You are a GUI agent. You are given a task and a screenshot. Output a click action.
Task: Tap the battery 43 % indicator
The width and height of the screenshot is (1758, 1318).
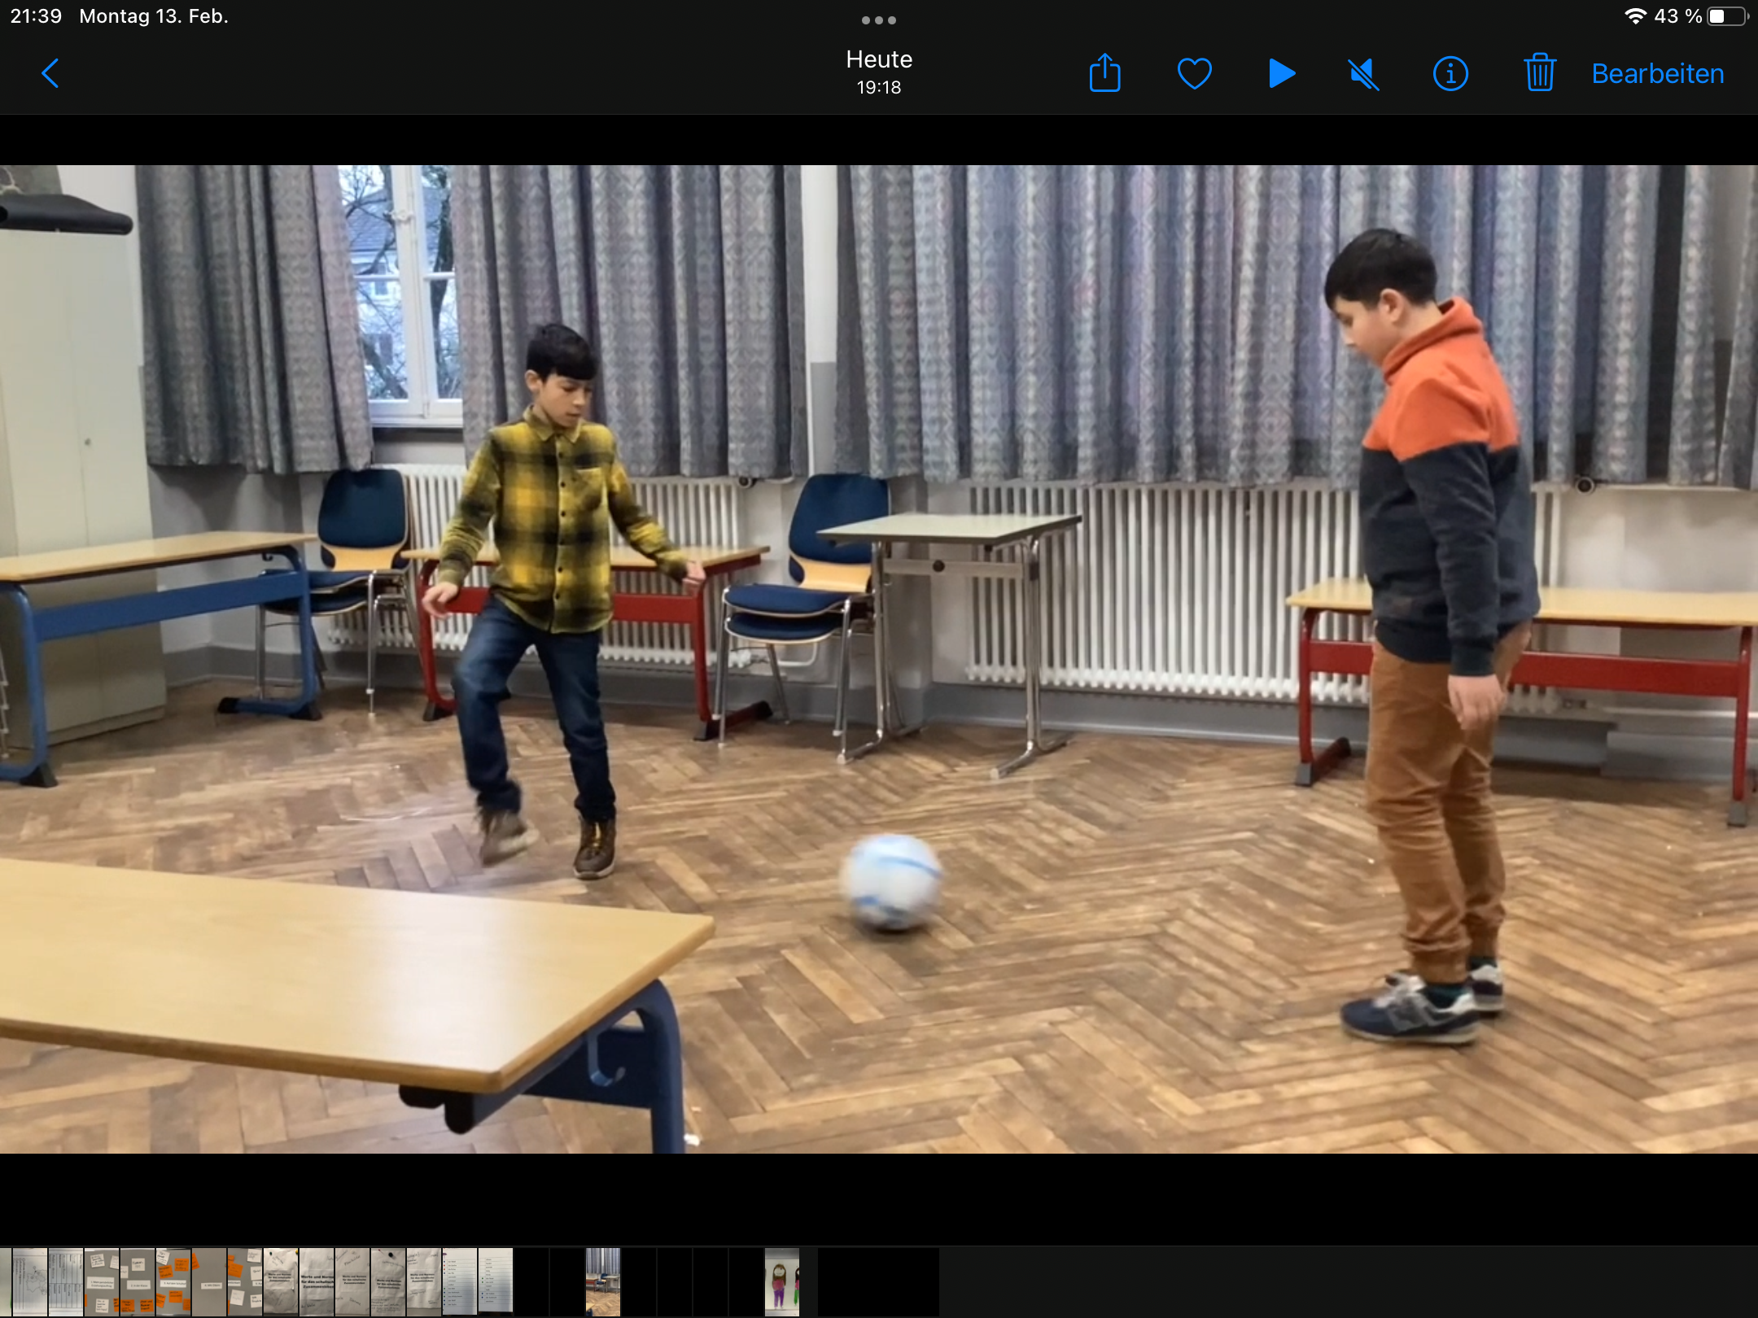(x=1701, y=16)
